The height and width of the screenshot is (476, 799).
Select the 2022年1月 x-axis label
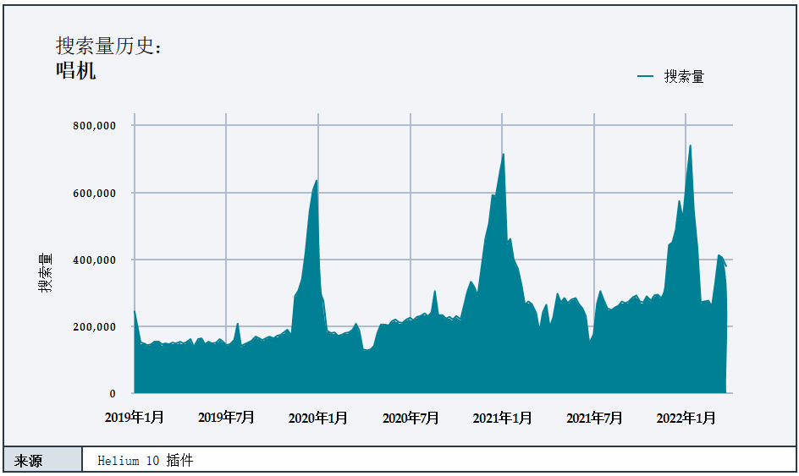pyautogui.click(x=686, y=418)
